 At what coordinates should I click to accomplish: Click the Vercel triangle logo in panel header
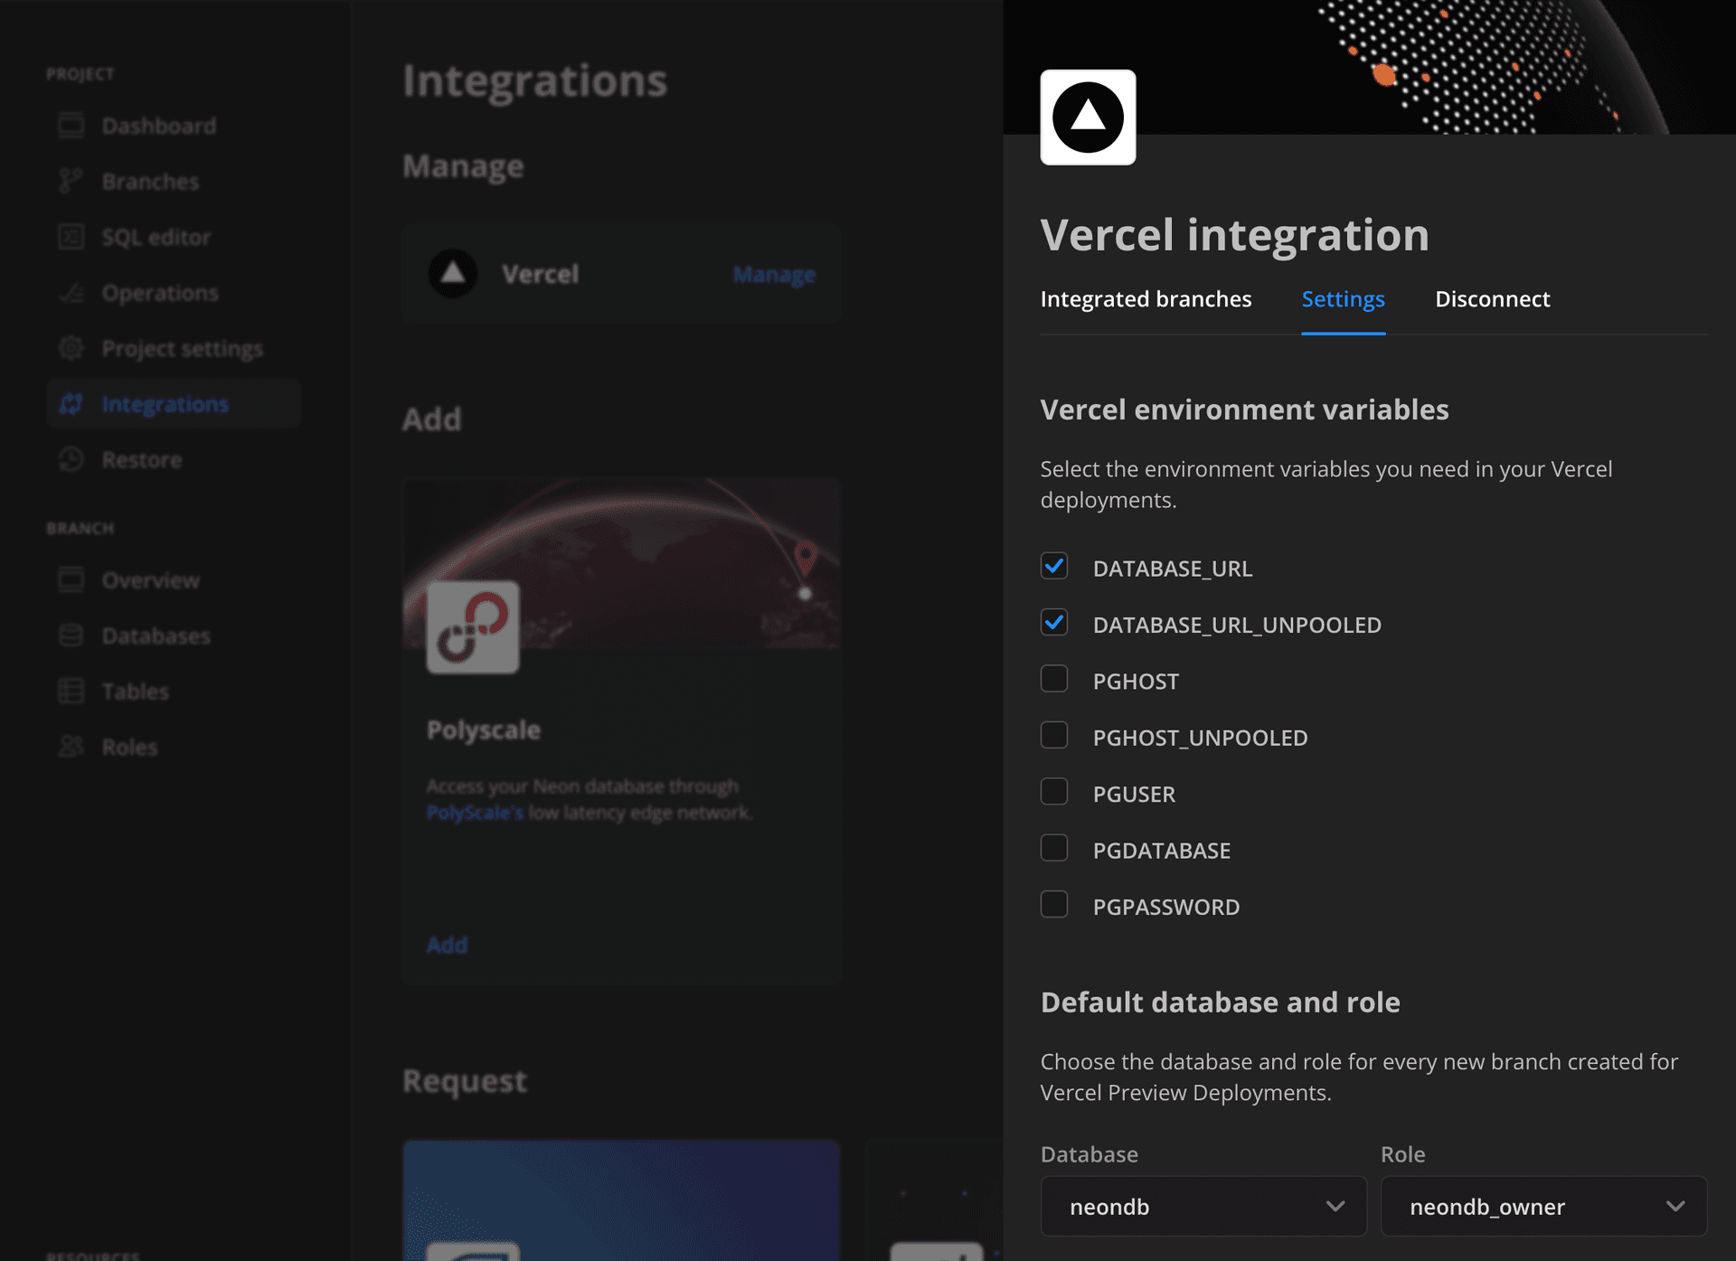[x=1088, y=118]
